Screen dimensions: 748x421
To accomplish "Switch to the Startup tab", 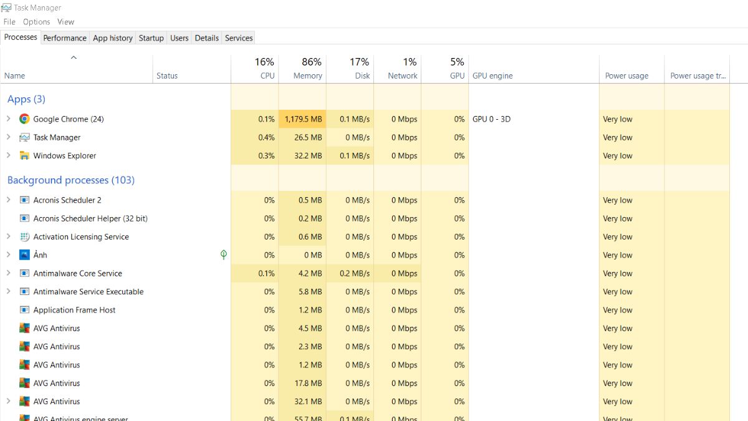I will coord(151,37).
